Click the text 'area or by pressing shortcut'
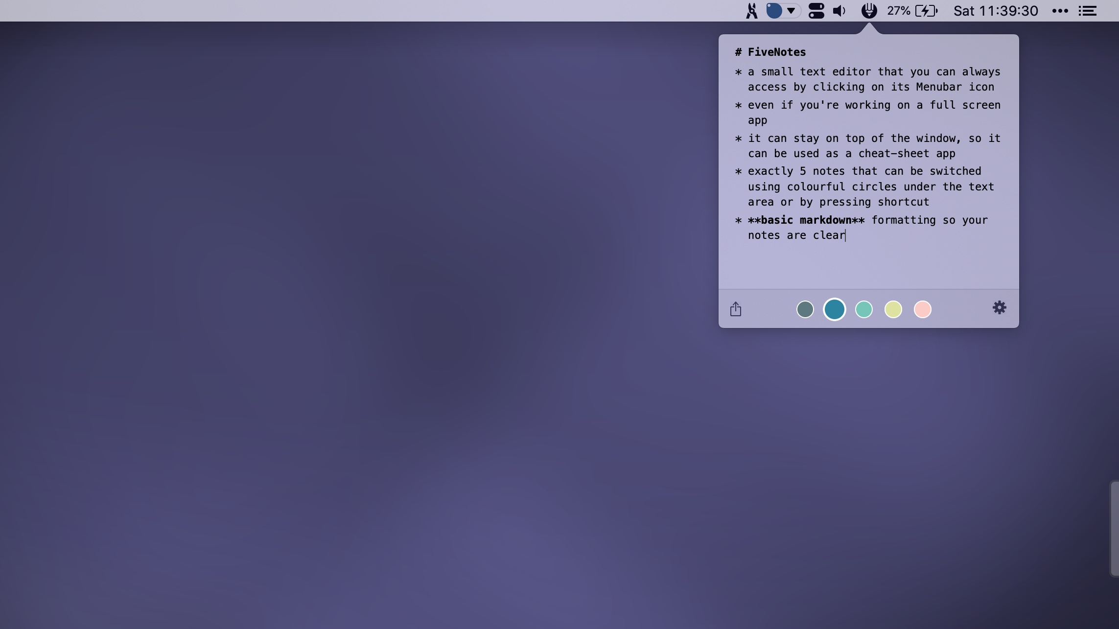The width and height of the screenshot is (1119, 629). coord(839,202)
